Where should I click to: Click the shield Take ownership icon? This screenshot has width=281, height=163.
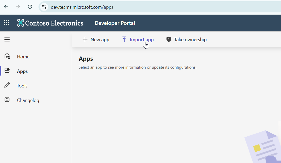(x=169, y=39)
